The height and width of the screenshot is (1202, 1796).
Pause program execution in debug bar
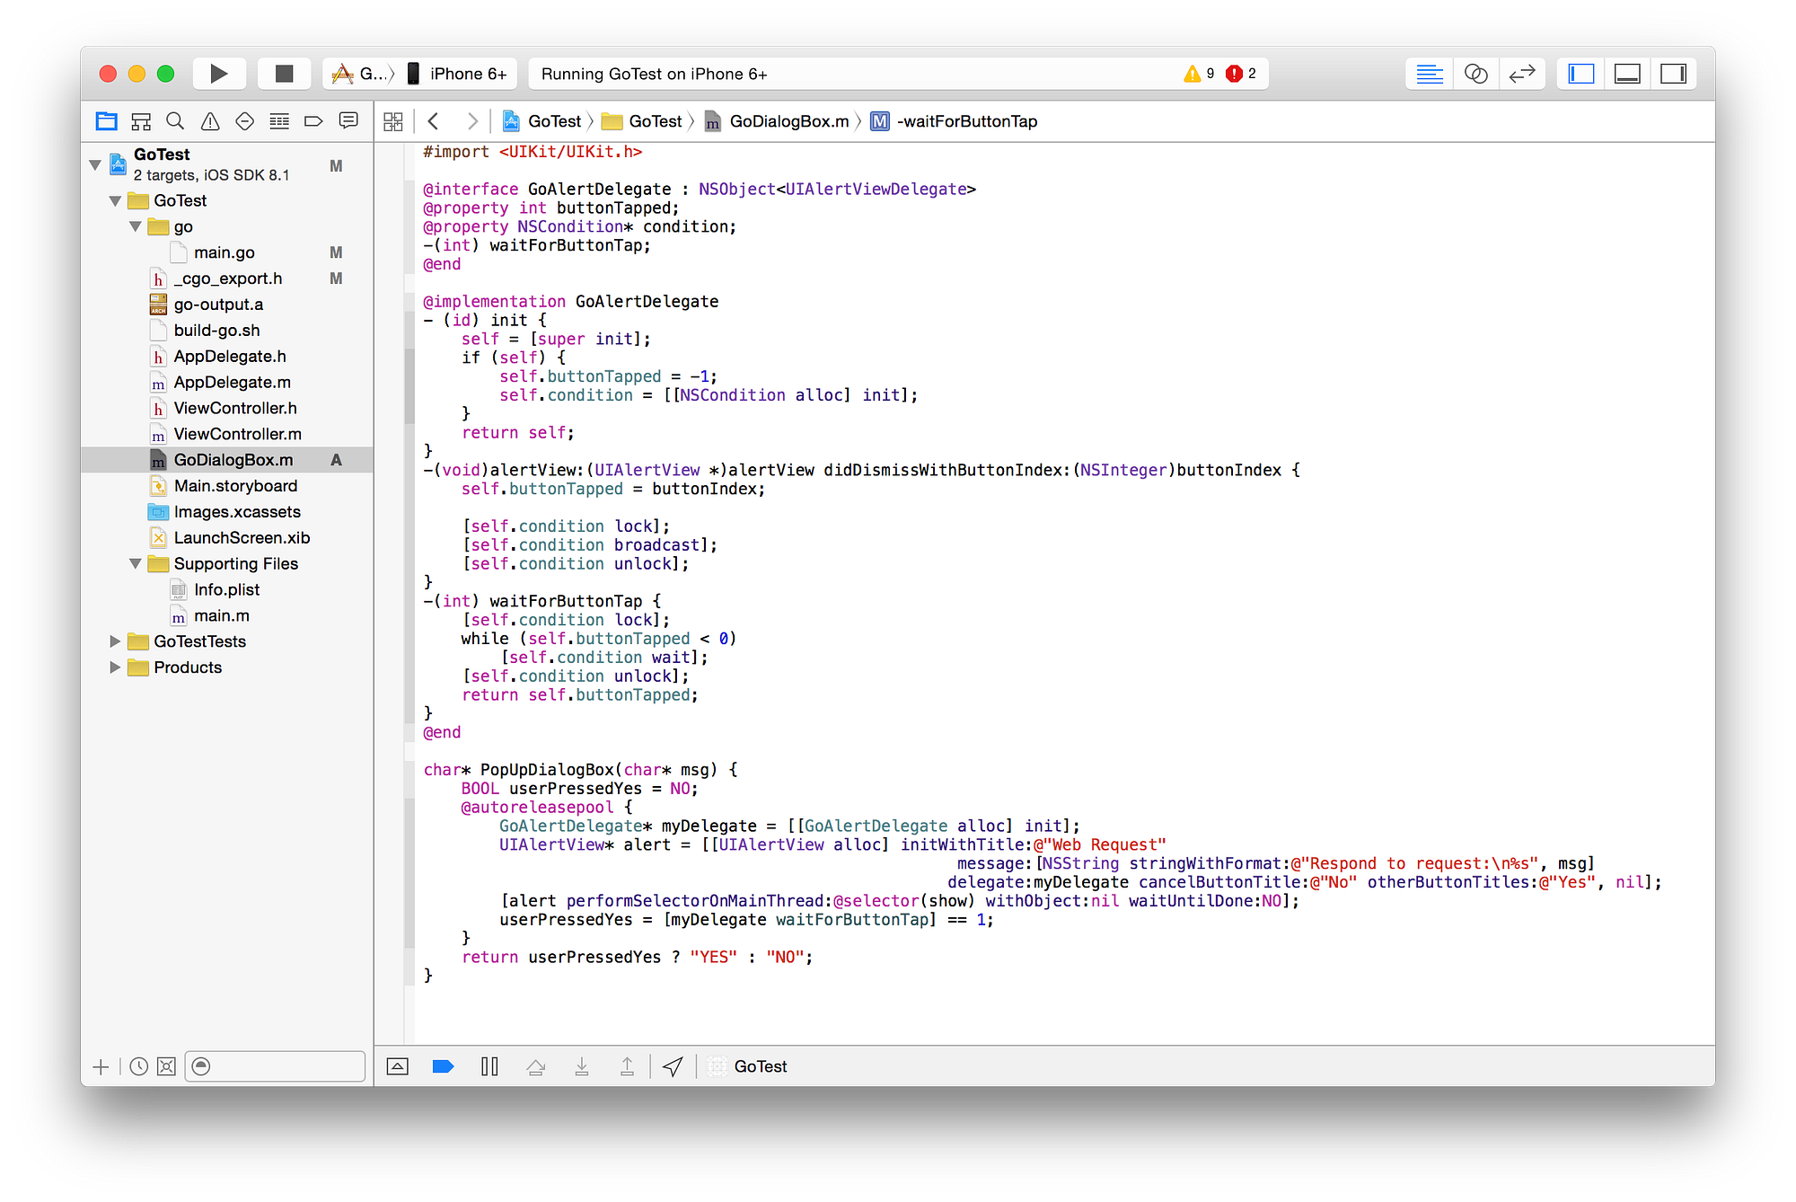coord(489,1066)
